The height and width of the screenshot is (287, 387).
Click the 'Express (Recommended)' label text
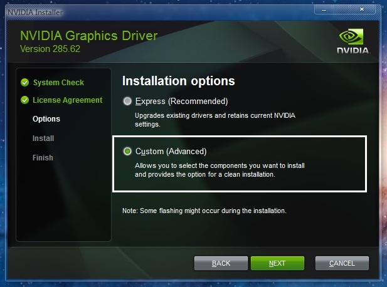pos(181,101)
